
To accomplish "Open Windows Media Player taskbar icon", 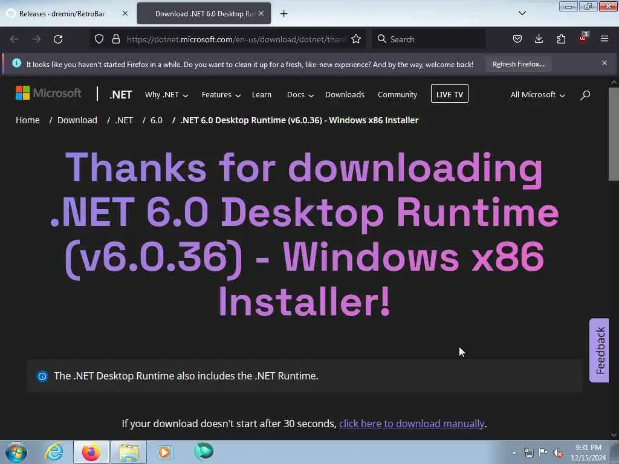I will coord(164,452).
